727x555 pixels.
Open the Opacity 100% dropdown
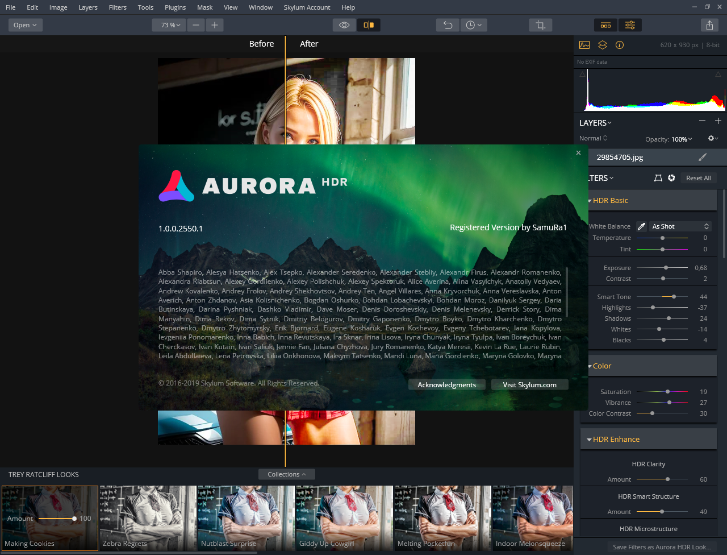(x=682, y=139)
